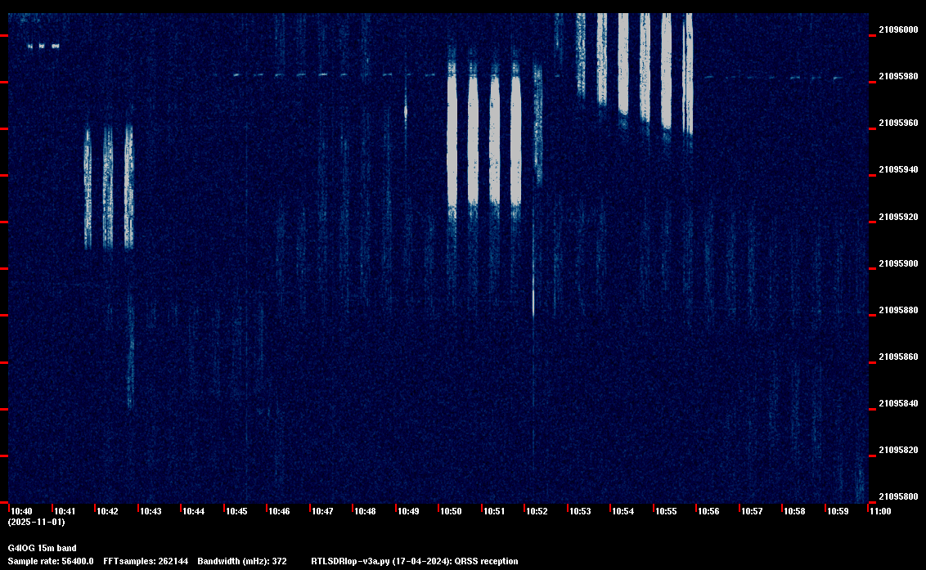Select the 21096000 frequency label

(899, 29)
